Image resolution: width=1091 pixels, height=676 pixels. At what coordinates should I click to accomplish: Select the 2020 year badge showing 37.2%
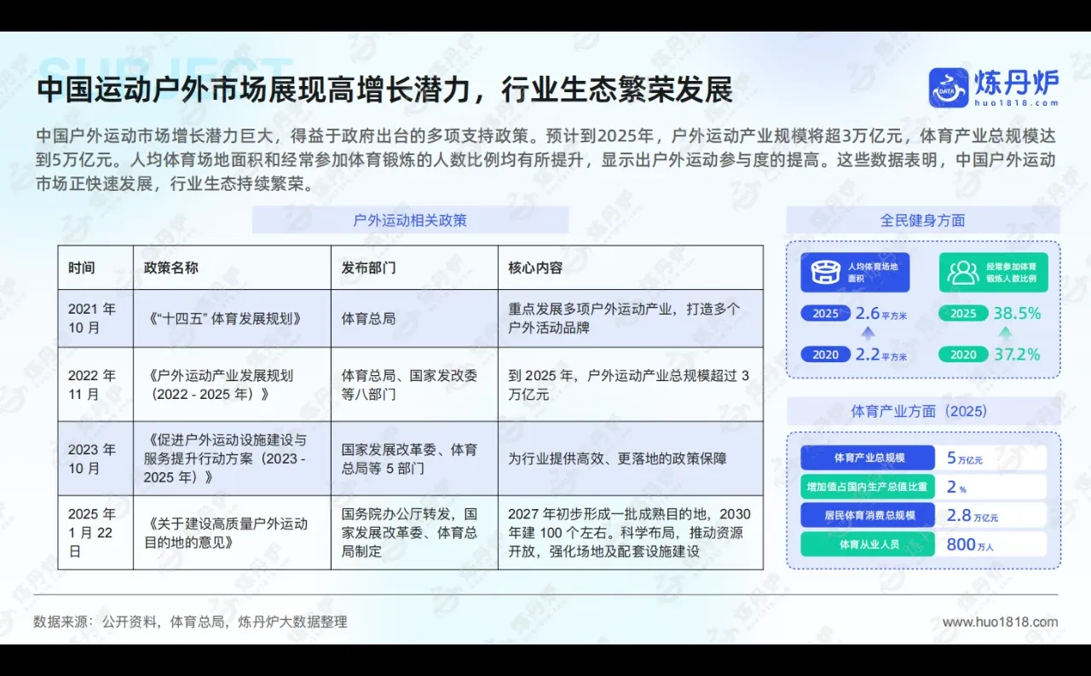(x=963, y=354)
